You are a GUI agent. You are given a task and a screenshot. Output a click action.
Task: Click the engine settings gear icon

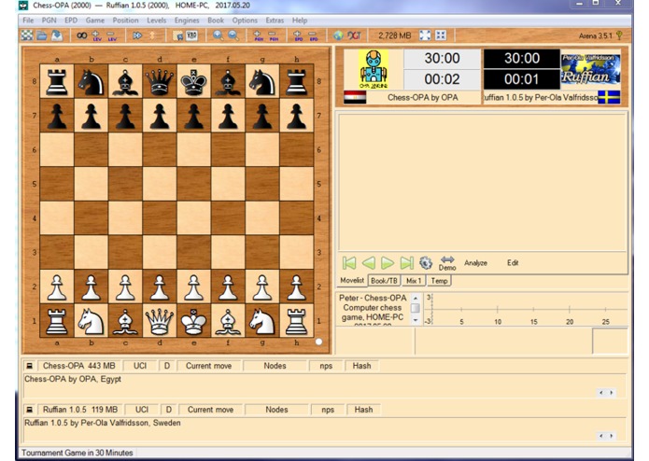tap(426, 263)
